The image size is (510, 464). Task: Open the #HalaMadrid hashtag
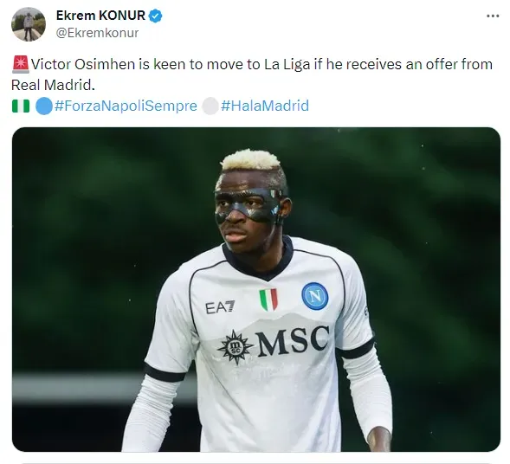[265, 106]
